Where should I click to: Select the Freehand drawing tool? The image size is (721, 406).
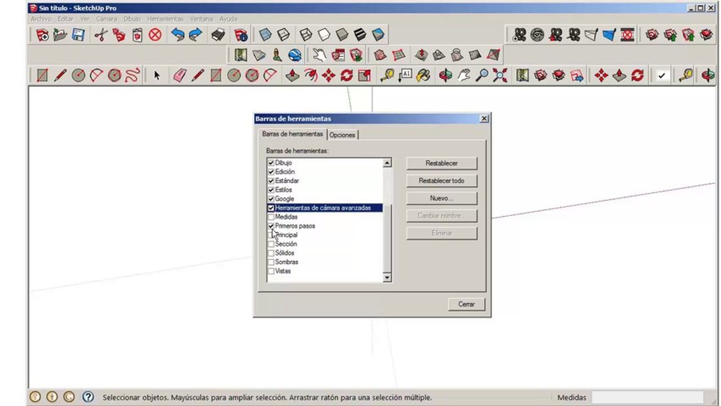pyautogui.click(x=132, y=75)
